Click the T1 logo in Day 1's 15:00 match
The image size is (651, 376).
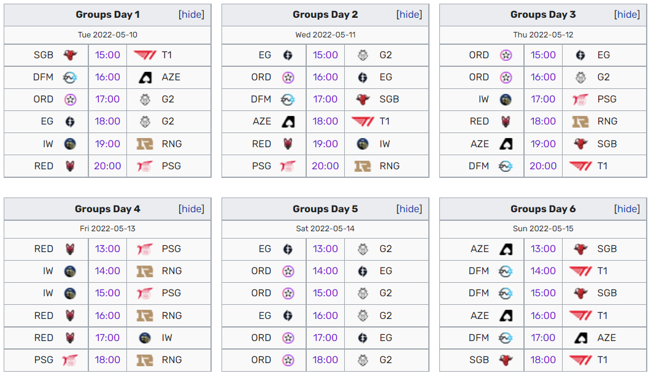click(x=145, y=55)
